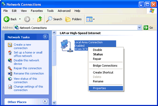Open the Help menu
158x106 pixels.
pyautogui.click(x=77, y=11)
